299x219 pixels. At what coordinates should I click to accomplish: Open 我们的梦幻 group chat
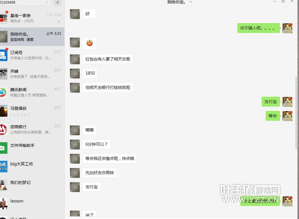tap(32, 185)
